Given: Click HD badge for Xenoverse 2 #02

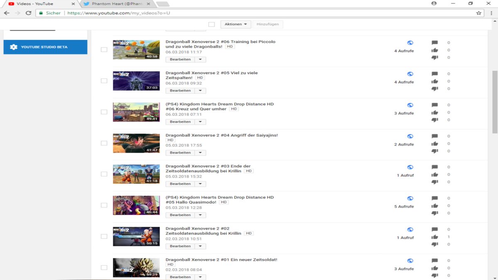Looking at the screenshot, I should pyautogui.click(x=249, y=234).
